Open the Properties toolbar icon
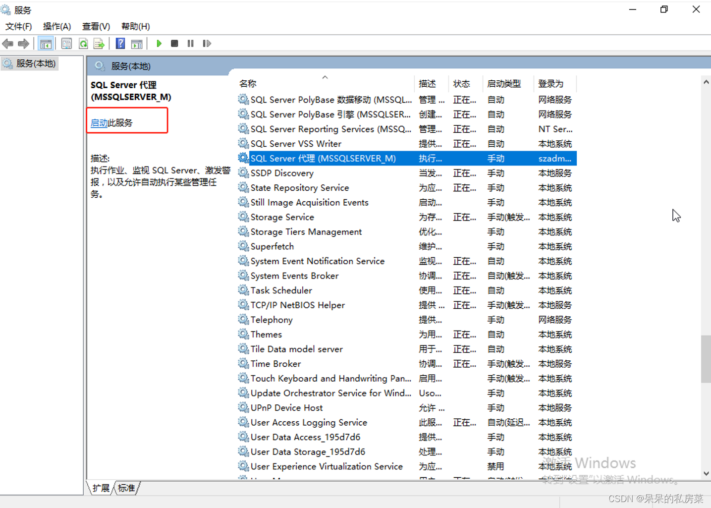The height and width of the screenshot is (508, 711). click(66, 44)
